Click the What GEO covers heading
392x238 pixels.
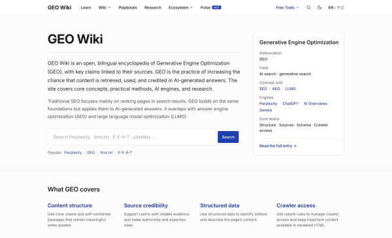click(x=73, y=189)
